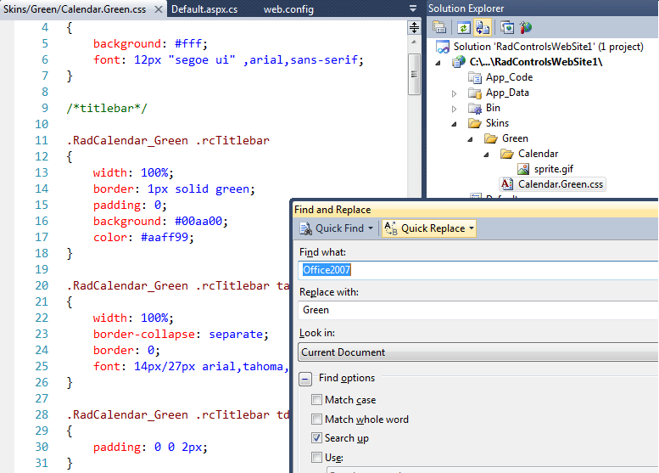Expand the App_Data folder node
The width and height of the screenshot is (659, 473).
455,93
